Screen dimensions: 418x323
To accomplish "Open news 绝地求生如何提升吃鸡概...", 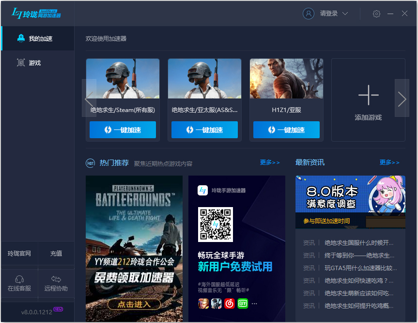I will (359, 306).
